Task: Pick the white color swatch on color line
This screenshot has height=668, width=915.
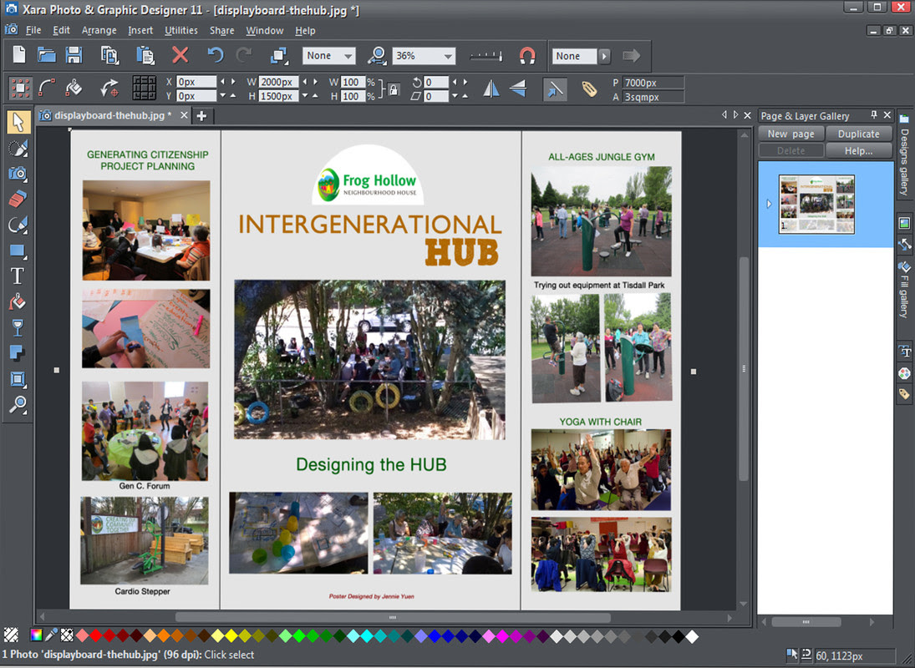Action: [x=692, y=637]
